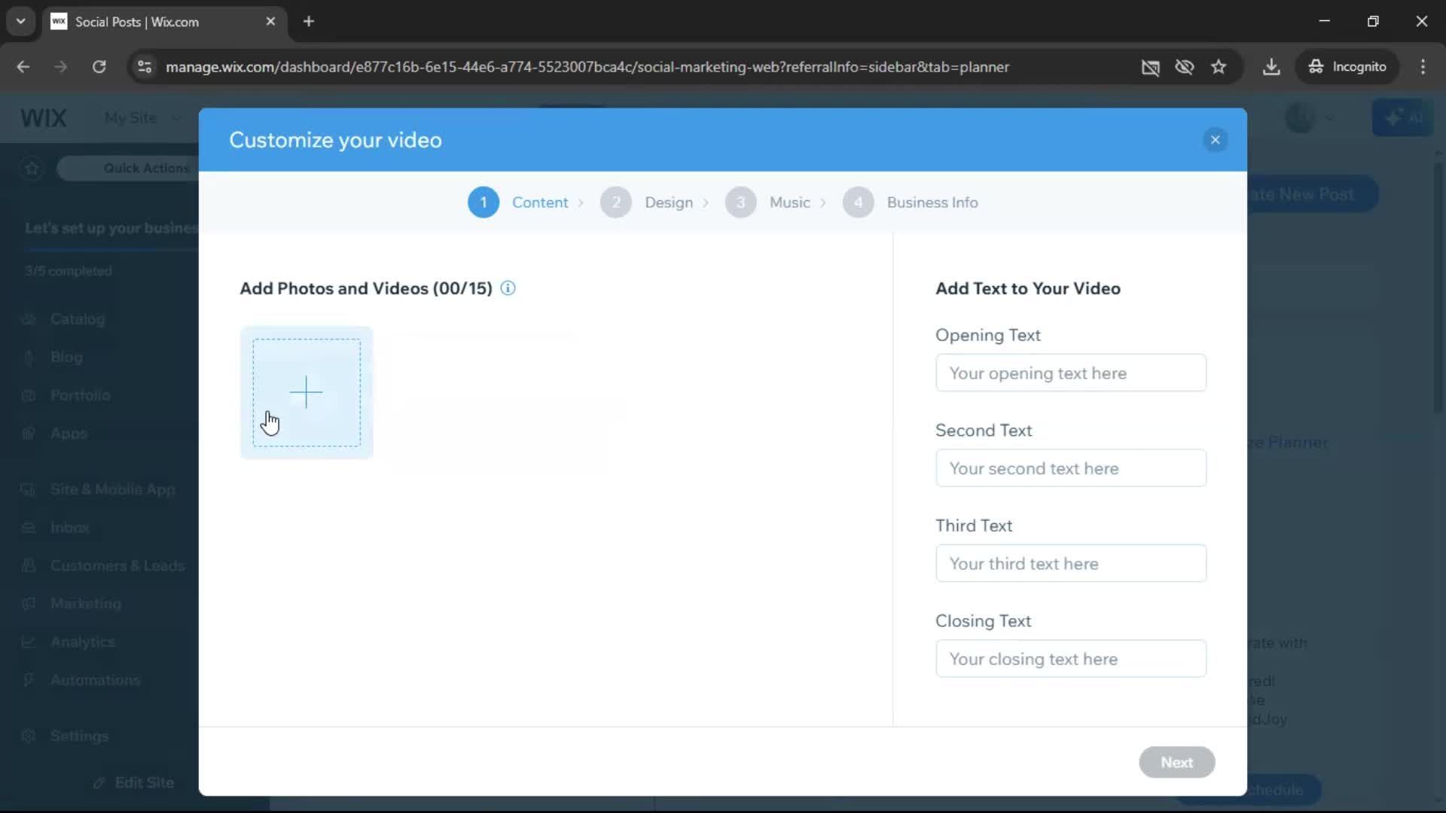Click the Incognito indicator
1446x813 pixels.
pyautogui.click(x=1347, y=67)
